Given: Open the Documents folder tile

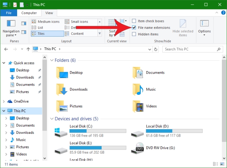Looking at the screenshot, I should click(148, 72).
